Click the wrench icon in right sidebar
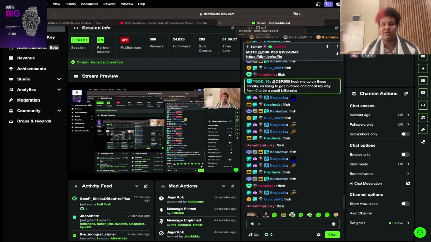The width and height of the screenshot is (431, 242). 423,129
